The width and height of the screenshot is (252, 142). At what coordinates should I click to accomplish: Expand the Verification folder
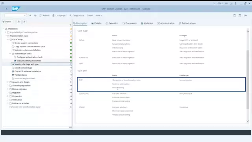coord(8,100)
